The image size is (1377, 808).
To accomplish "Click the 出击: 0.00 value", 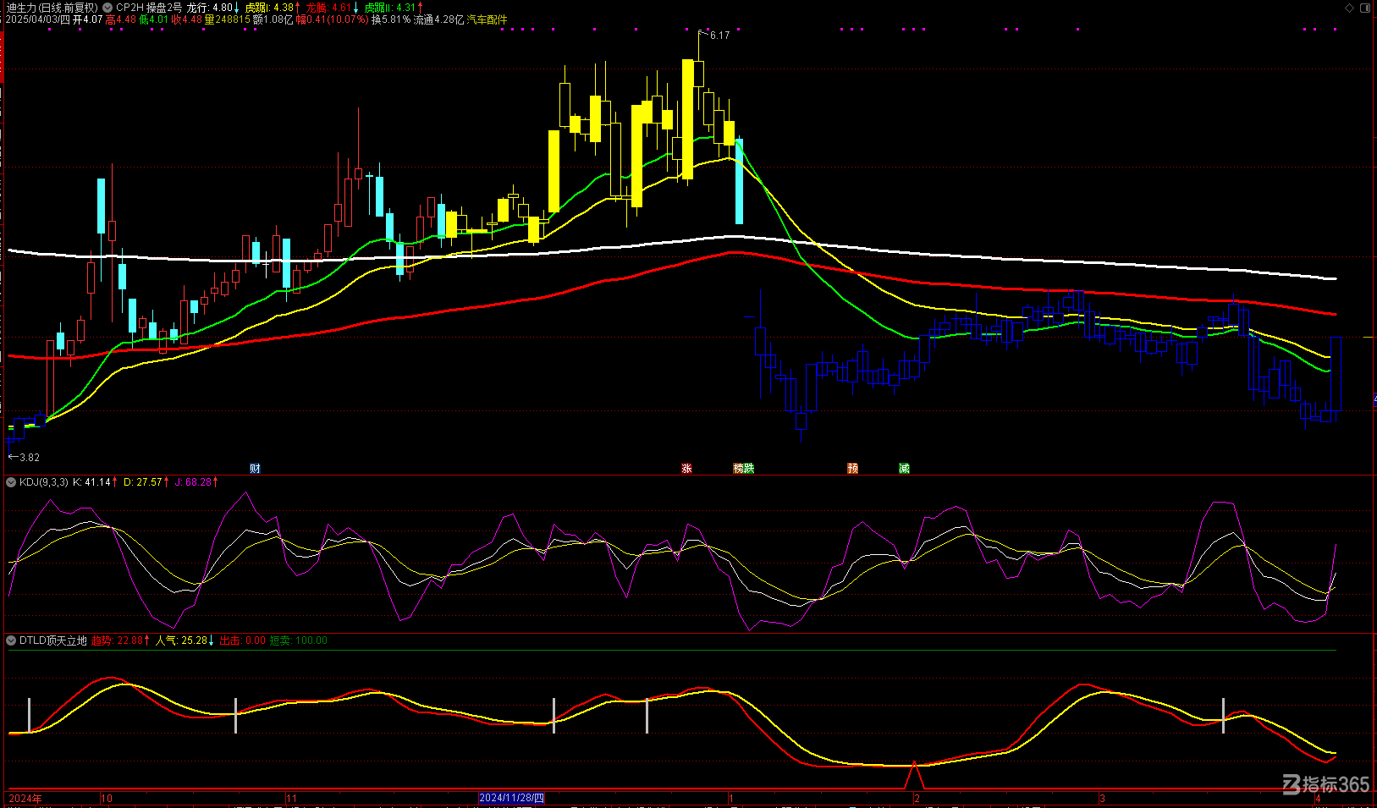I will click(243, 640).
